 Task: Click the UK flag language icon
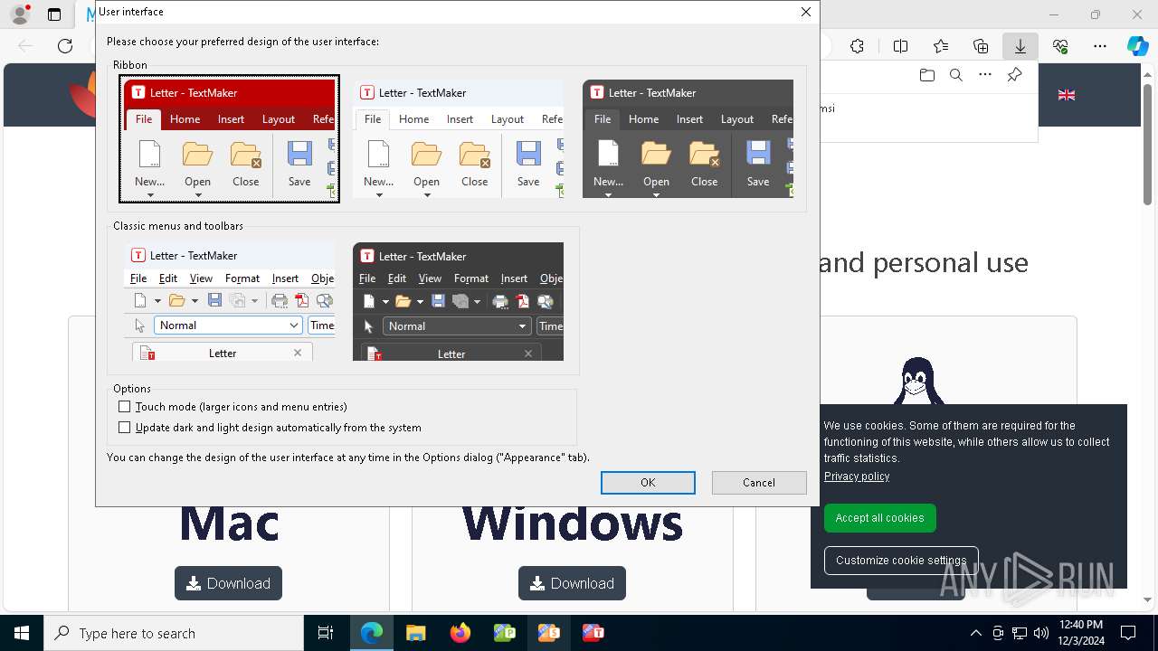tap(1067, 94)
